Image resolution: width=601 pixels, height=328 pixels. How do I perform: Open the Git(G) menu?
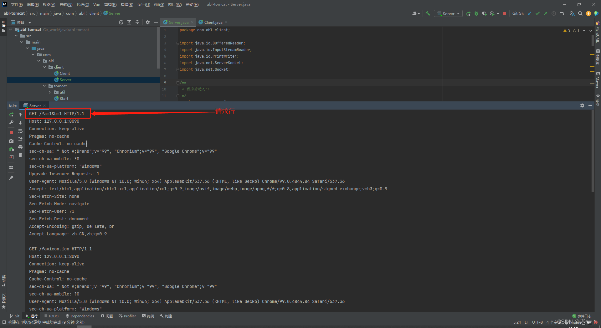(159, 4)
